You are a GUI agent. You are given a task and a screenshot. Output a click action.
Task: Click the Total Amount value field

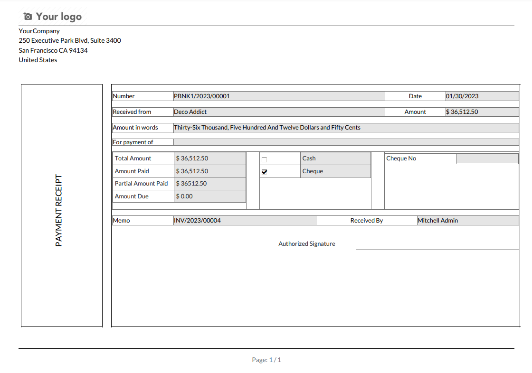(x=209, y=159)
